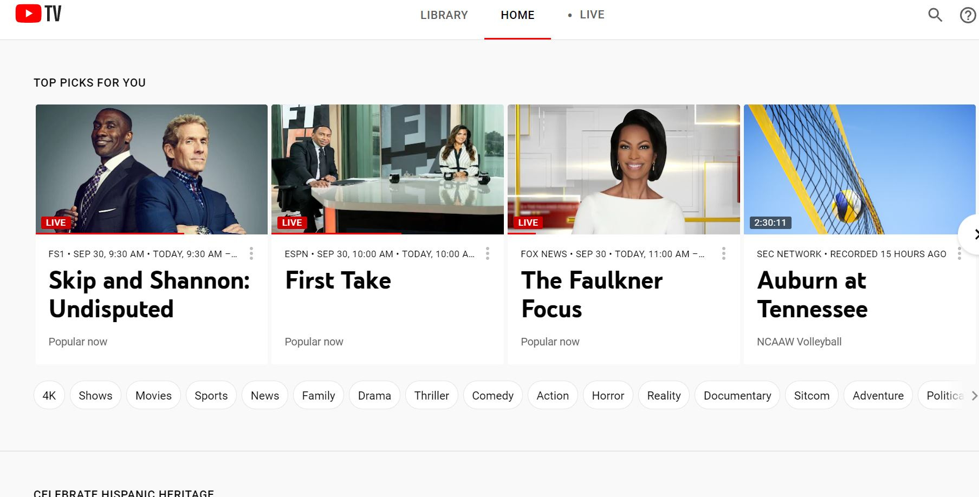Filter by the Family chip
This screenshot has height=497, width=979.
[319, 395]
